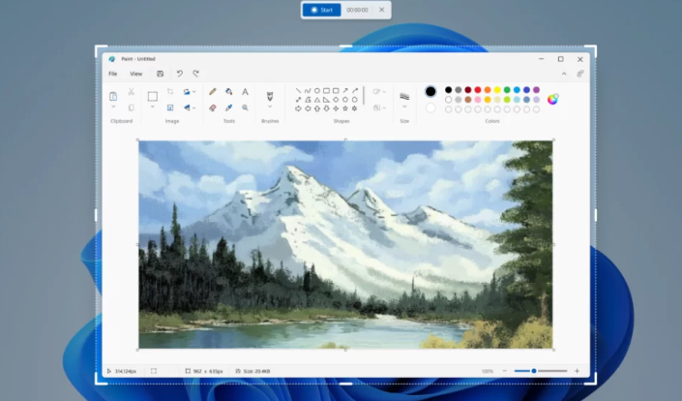The image size is (682, 401).
Task: Choose the Triangle shape
Action: (x=317, y=100)
